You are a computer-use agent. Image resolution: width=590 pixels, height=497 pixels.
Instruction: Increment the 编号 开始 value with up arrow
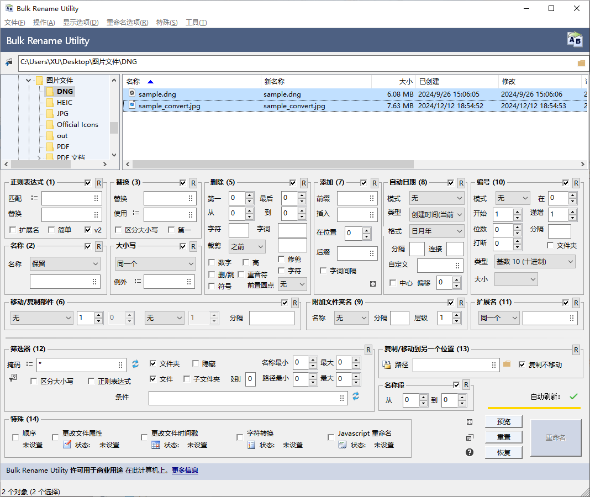516,211
